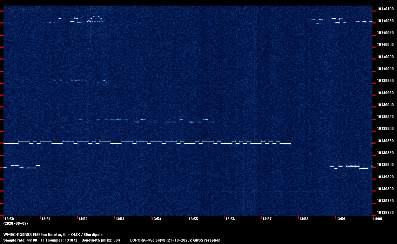Click the 10140020 frequency label
This screenshot has height=244, width=397.
point(385,57)
